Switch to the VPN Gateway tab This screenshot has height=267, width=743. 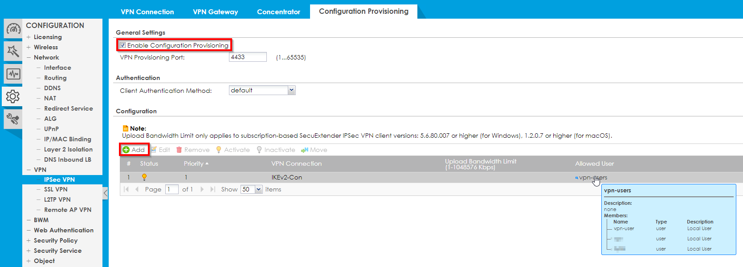click(215, 12)
